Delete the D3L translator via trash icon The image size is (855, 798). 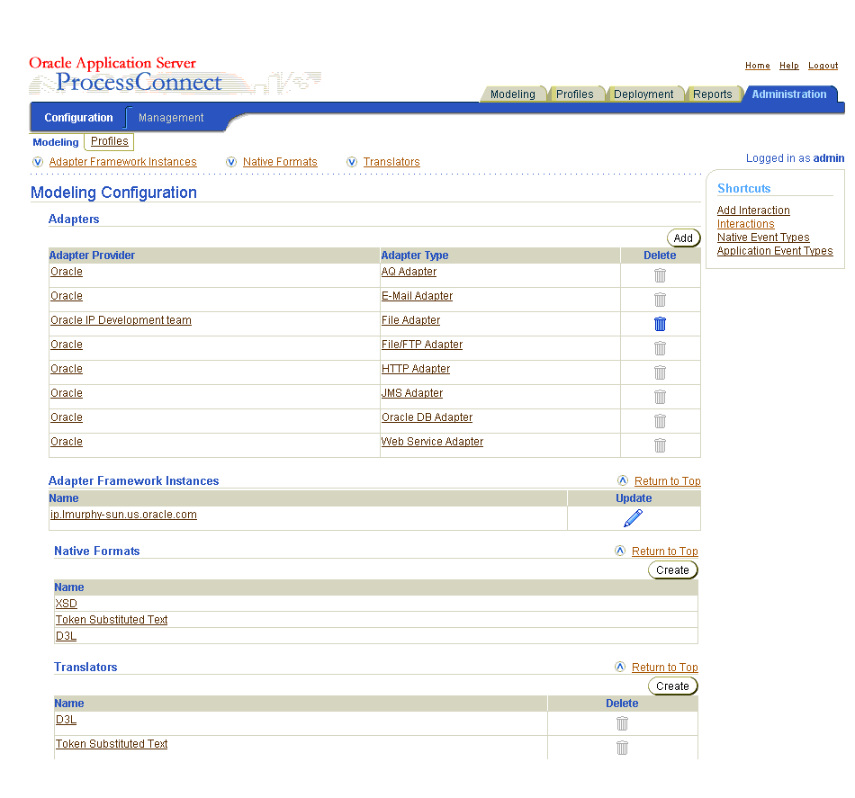(x=622, y=722)
